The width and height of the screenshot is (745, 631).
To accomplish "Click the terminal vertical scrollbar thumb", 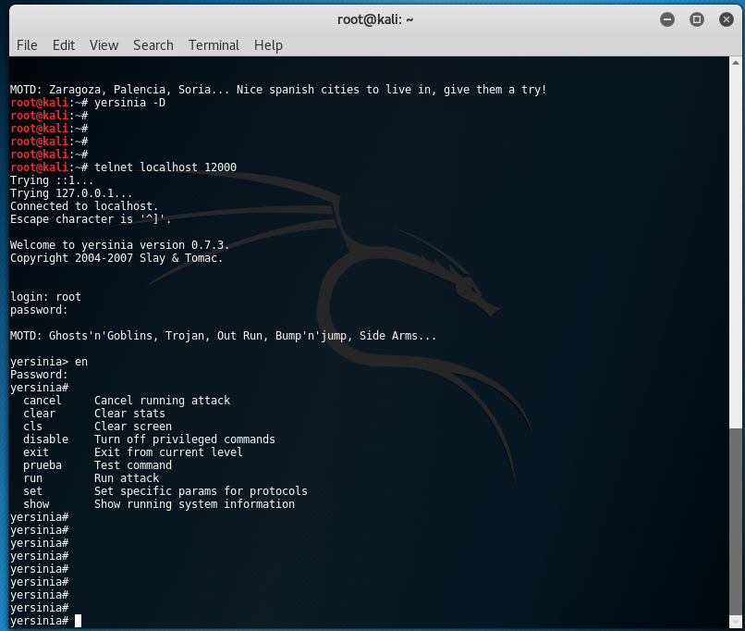I will pyautogui.click(x=736, y=521).
